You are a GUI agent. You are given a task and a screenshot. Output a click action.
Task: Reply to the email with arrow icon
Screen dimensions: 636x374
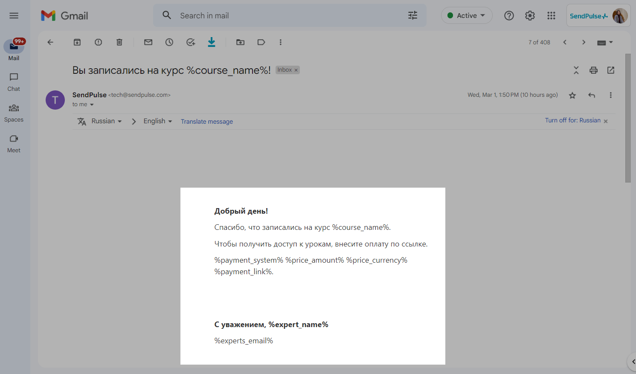click(592, 96)
